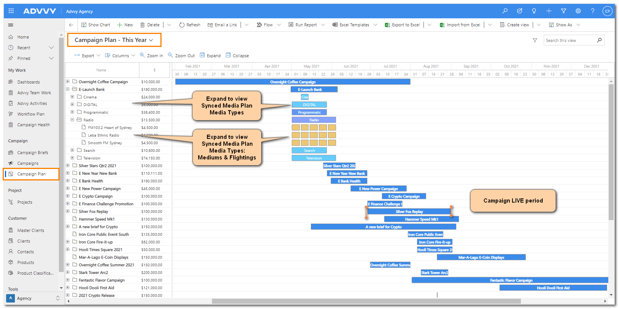Click the Silver Fox Replay gantt bar
619x309 pixels.
point(409,211)
